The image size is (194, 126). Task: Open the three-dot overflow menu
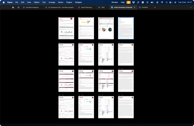[191, 8]
